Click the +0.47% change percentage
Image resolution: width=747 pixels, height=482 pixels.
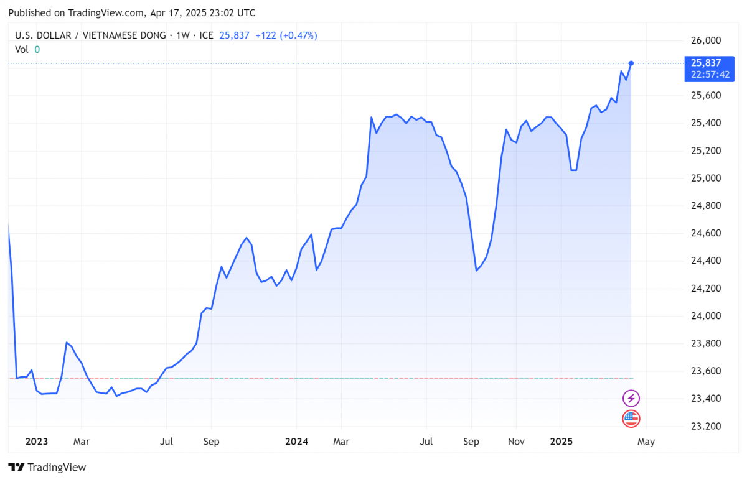click(299, 35)
